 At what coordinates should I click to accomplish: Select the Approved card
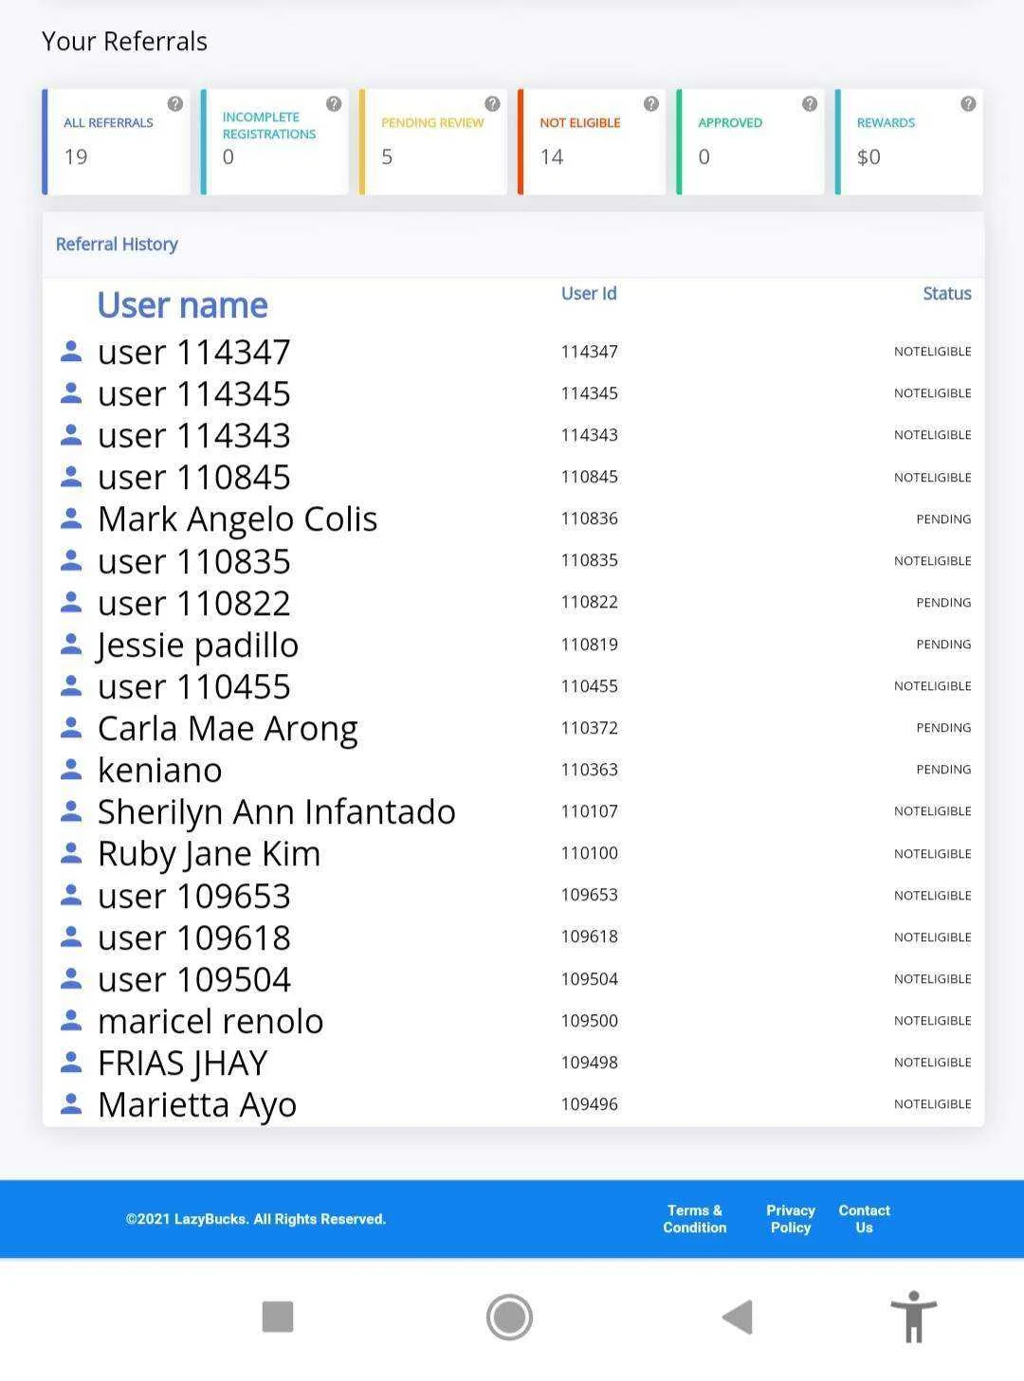click(x=750, y=142)
